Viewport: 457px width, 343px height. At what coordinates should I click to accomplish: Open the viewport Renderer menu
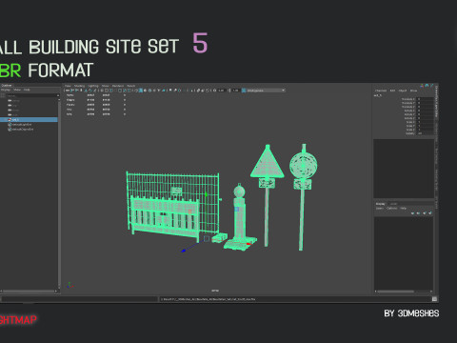118,86
